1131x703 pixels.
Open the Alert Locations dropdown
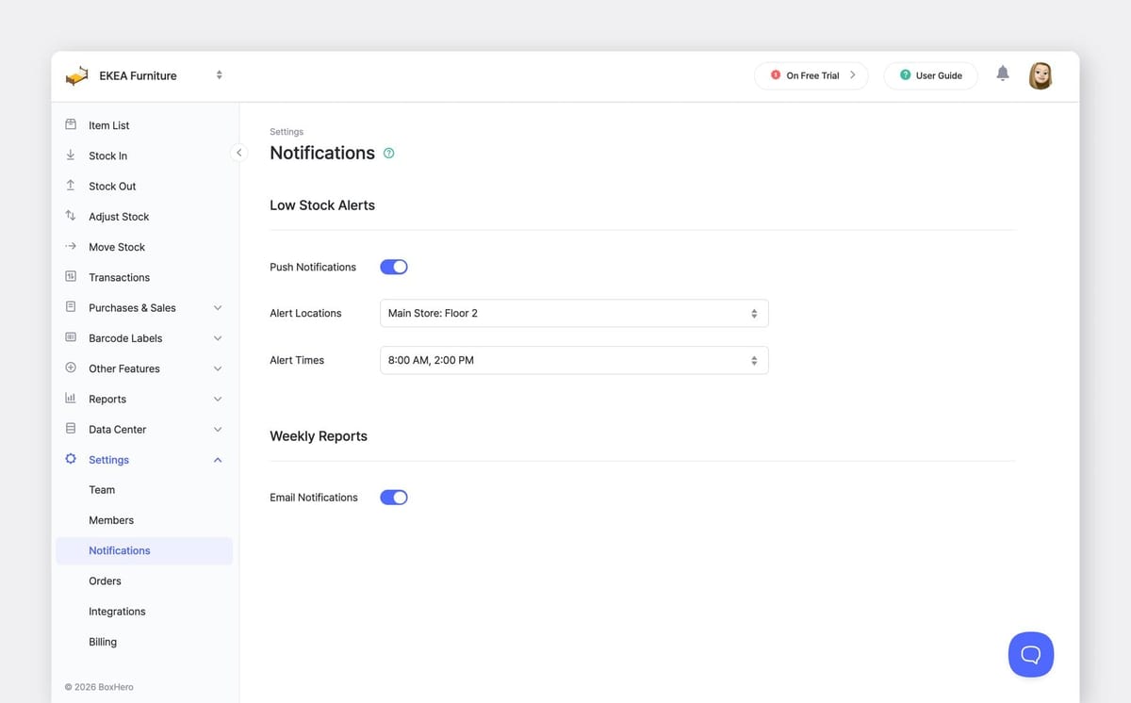tap(573, 312)
